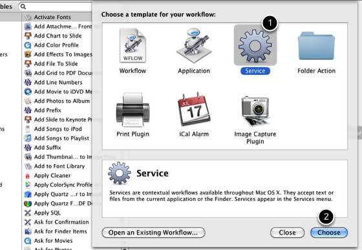Select Add Movie to iDVD Menu action
This screenshot has width=362, height=250.
(x=58, y=92)
